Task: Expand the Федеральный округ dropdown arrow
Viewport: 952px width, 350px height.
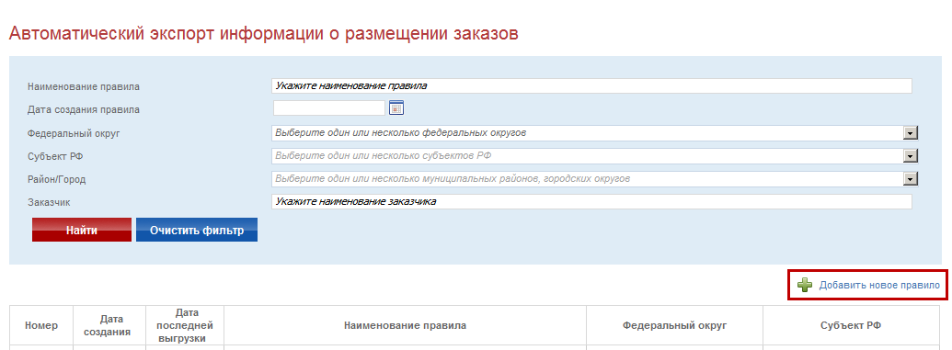Action: [x=910, y=133]
